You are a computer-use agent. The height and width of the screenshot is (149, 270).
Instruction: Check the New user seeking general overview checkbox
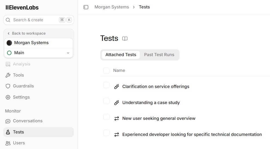tap(106, 117)
